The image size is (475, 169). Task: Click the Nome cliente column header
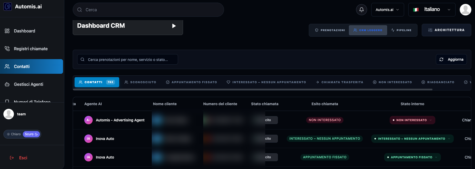coord(165,104)
